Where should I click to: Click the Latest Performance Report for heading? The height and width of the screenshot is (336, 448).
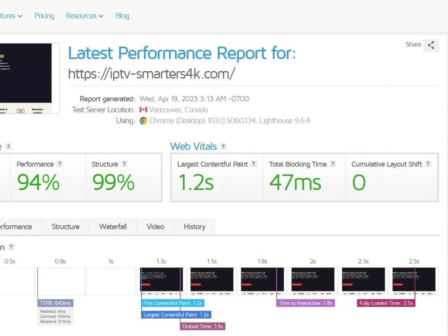pos(182,53)
